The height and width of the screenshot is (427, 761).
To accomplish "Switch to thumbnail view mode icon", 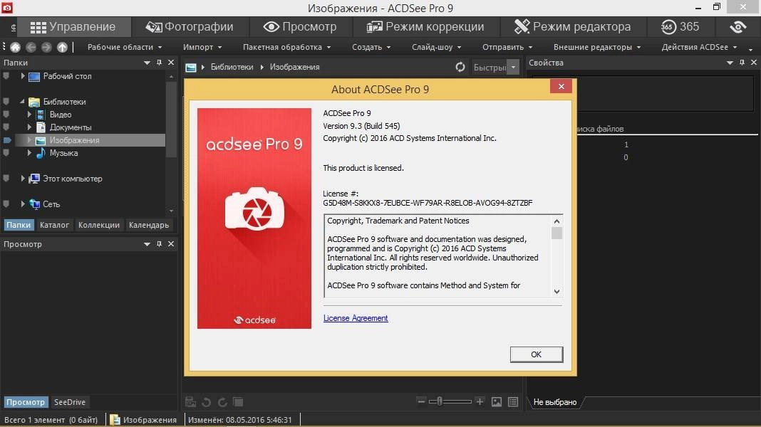I will 497,402.
